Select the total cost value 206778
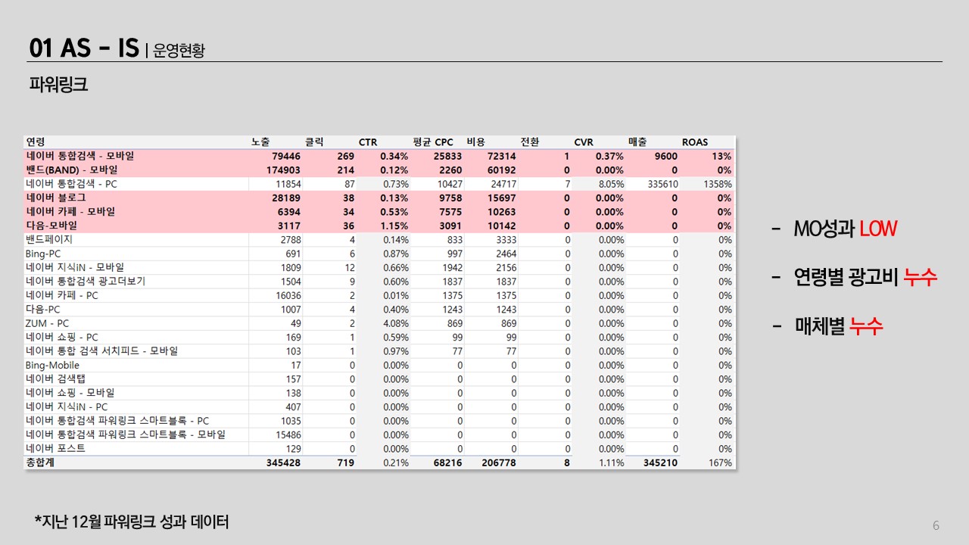 pyautogui.click(x=499, y=462)
